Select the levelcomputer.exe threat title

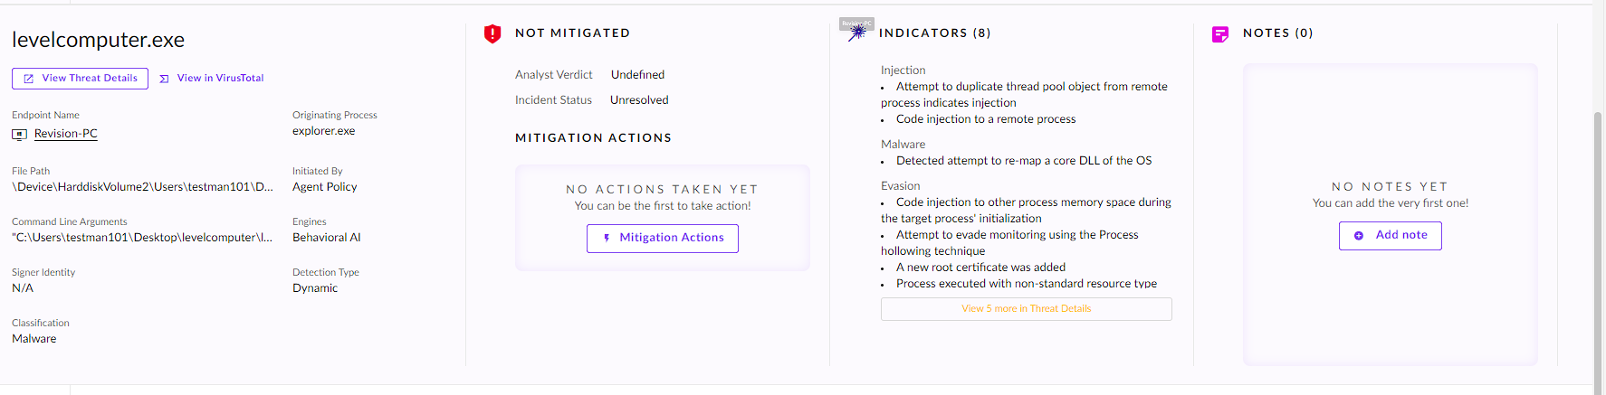[x=98, y=40]
